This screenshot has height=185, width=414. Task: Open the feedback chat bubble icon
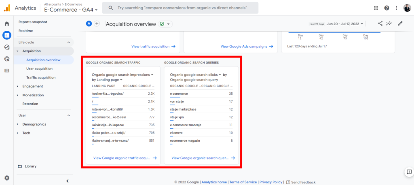click(x=409, y=172)
